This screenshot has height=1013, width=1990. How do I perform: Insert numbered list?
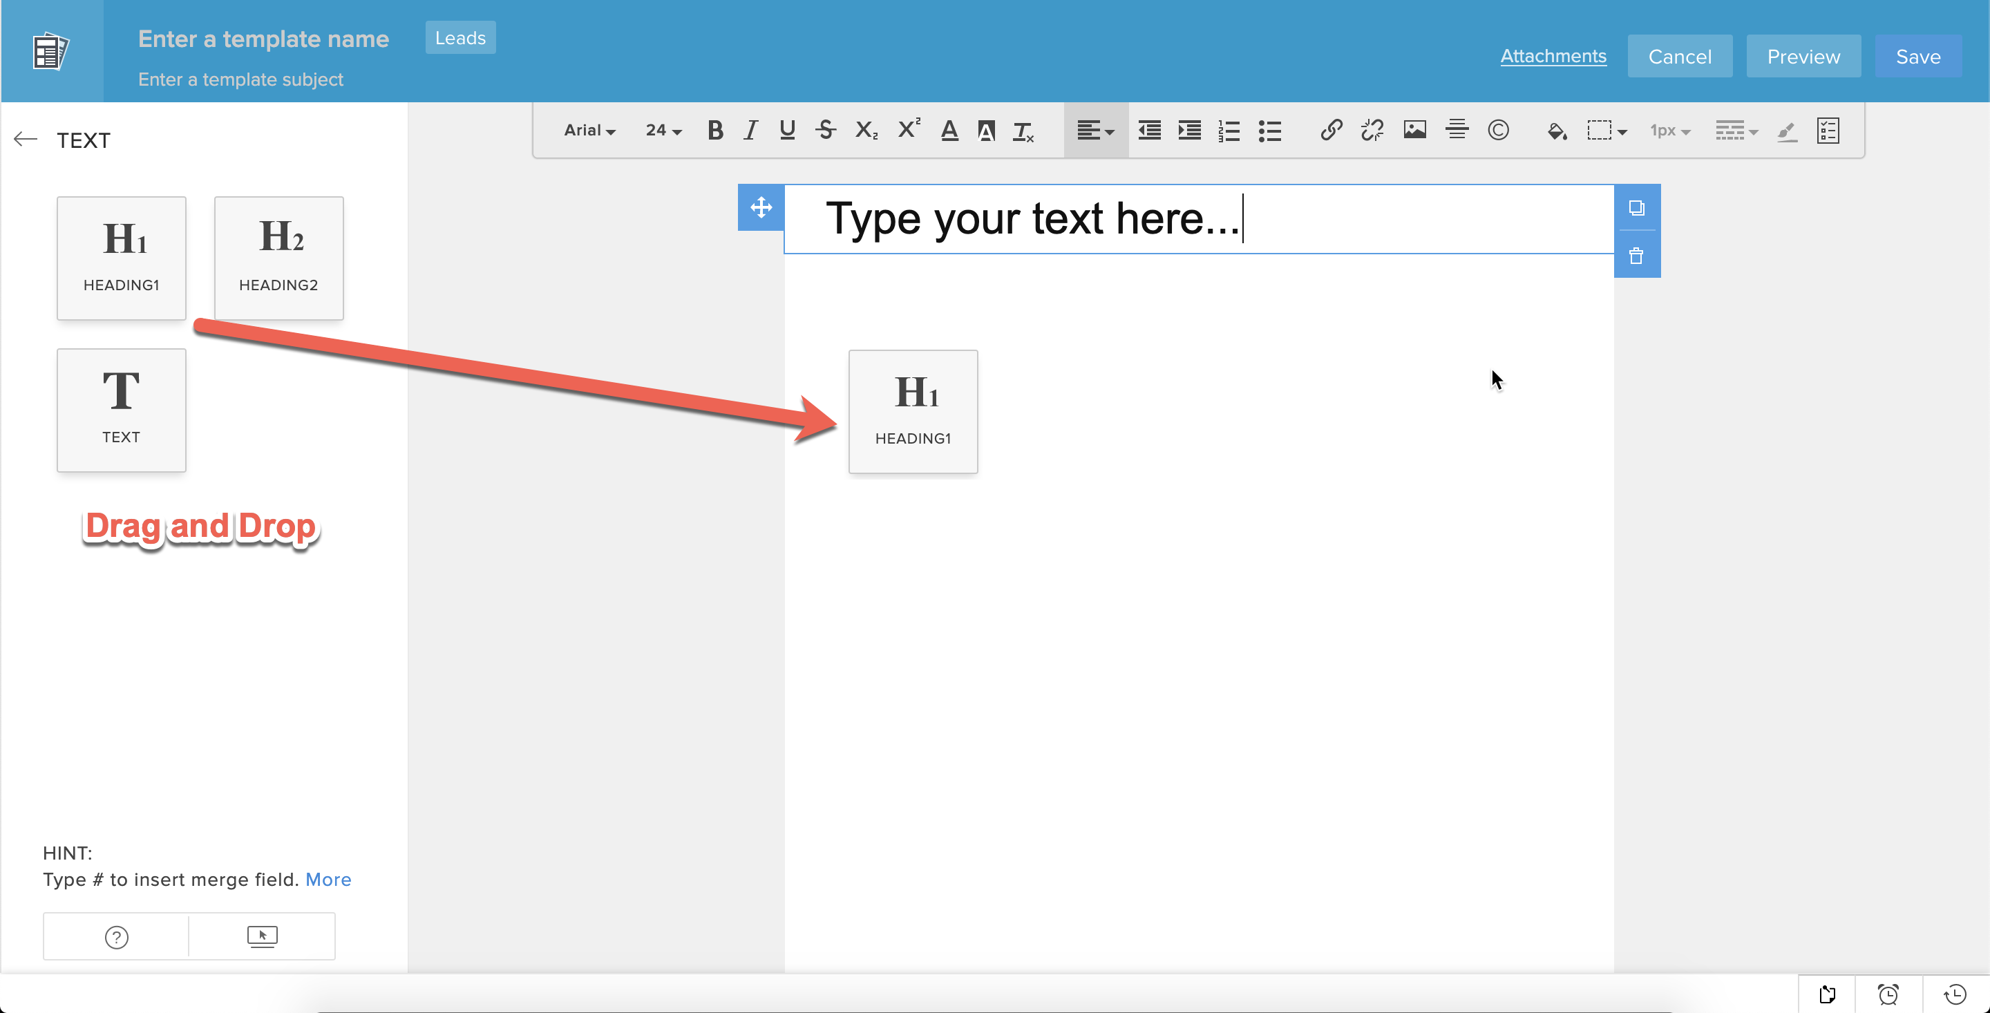[x=1229, y=131]
